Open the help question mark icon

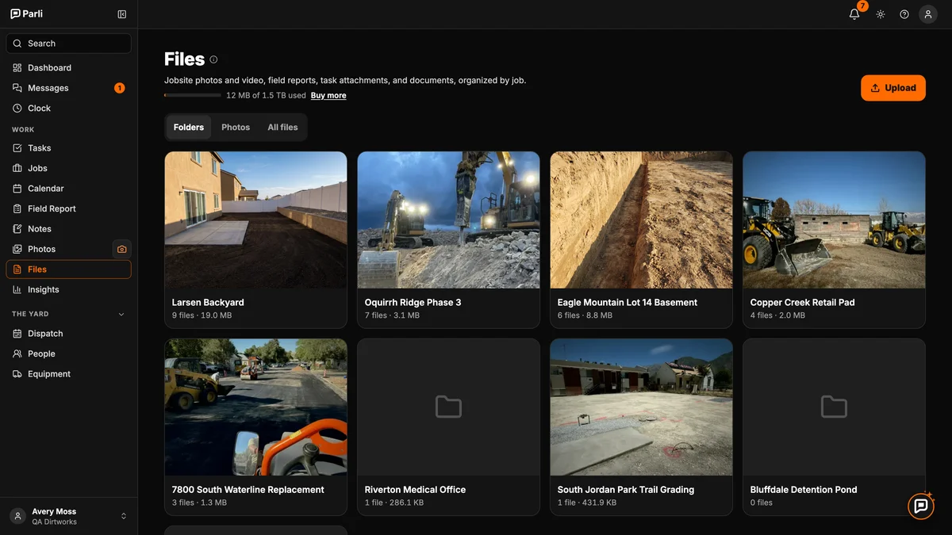(904, 14)
